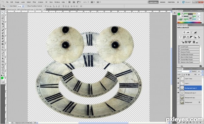Expand Black & White Presets

point(180,57)
